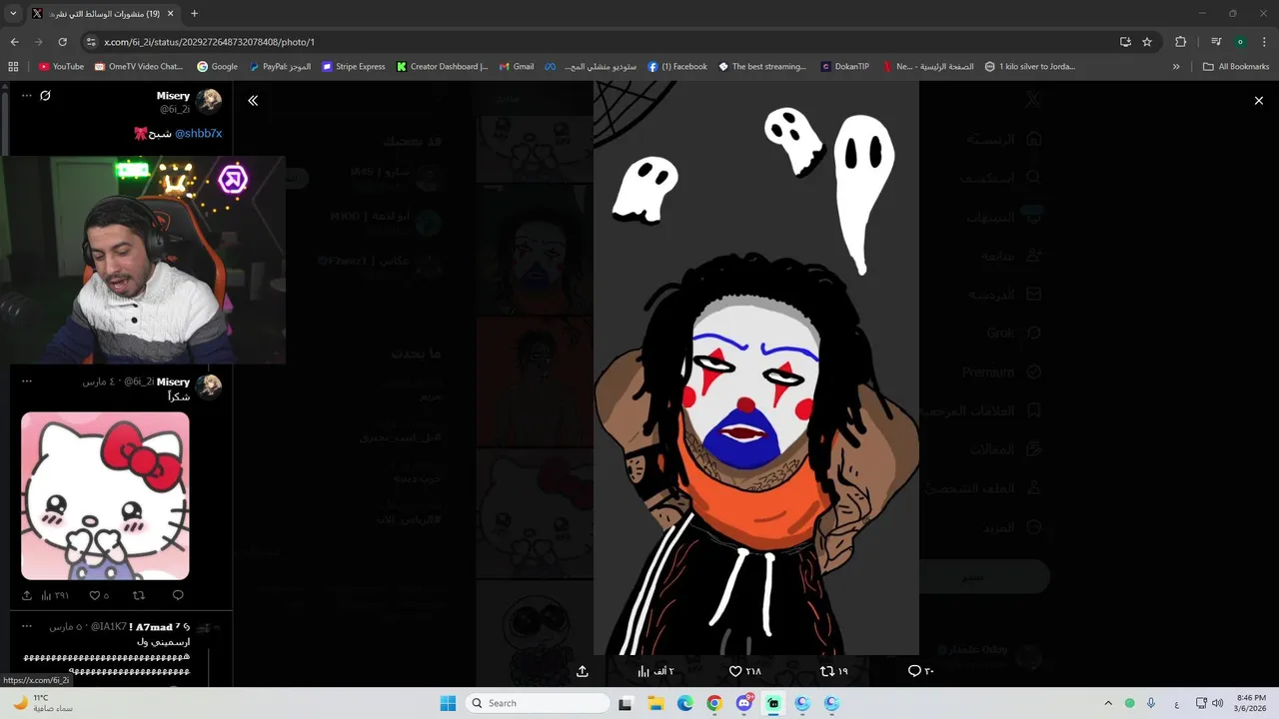The height and width of the screenshot is (719, 1279).
Task: Like the photo with heart icon, 218
Action: click(x=744, y=671)
